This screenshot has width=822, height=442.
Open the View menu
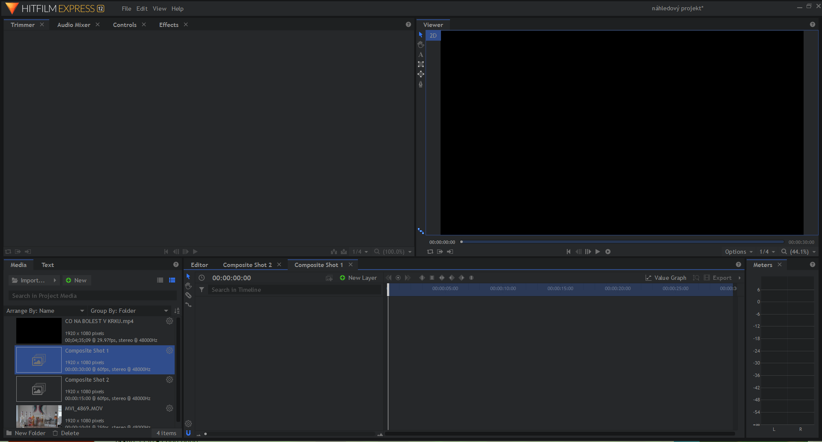tap(159, 8)
